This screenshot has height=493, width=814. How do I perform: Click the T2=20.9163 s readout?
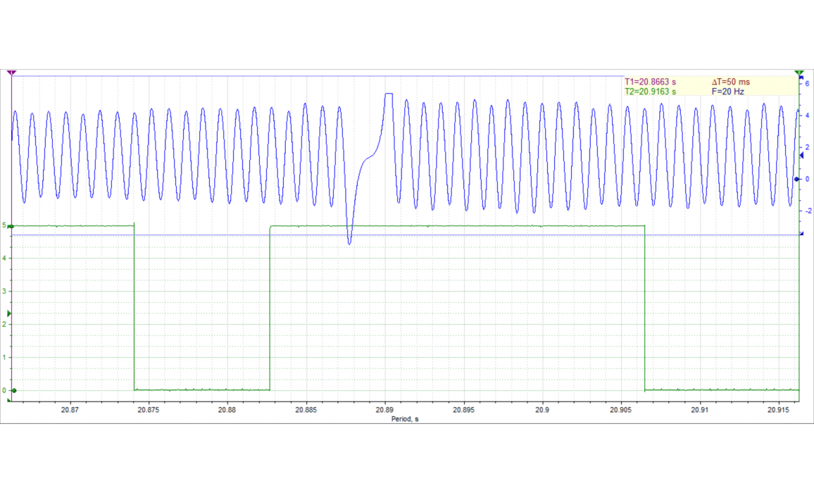click(651, 92)
